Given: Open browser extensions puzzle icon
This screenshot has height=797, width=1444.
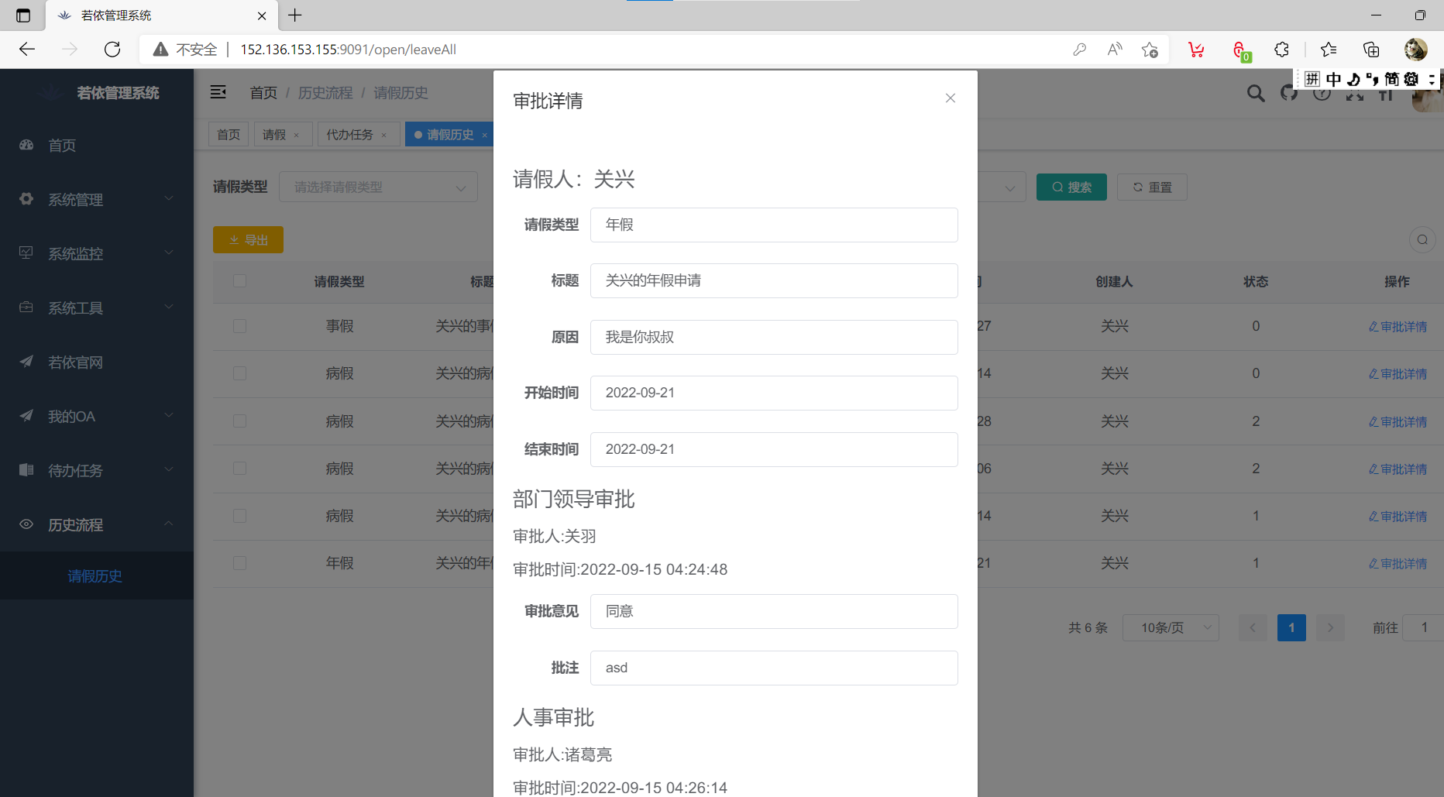Looking at the screenshot, I should [x=1281, y=50].
